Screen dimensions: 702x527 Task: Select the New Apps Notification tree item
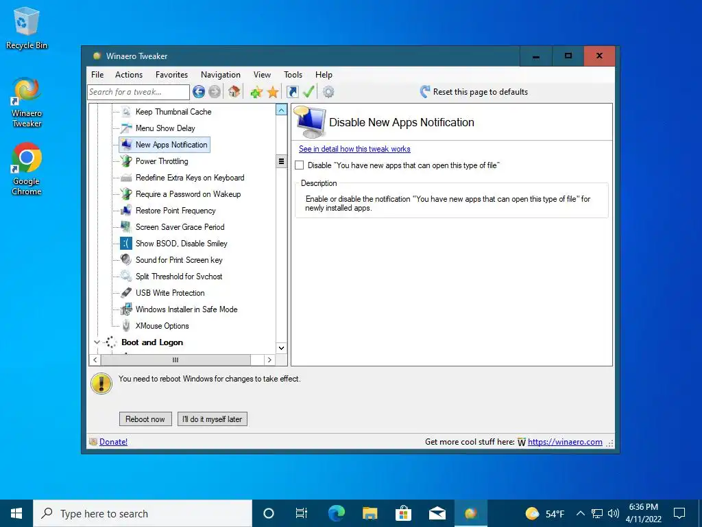click(171, 145)
